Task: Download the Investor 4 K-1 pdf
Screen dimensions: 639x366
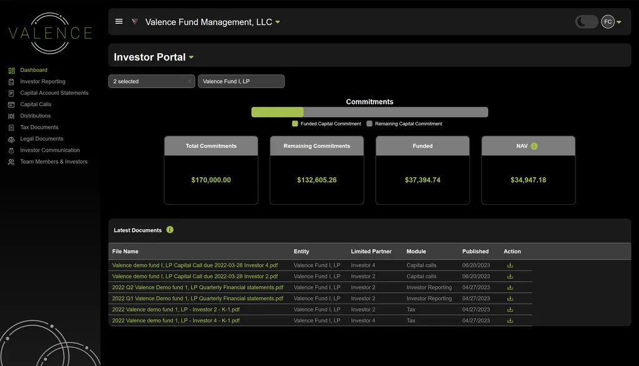Action: point(510,320)
